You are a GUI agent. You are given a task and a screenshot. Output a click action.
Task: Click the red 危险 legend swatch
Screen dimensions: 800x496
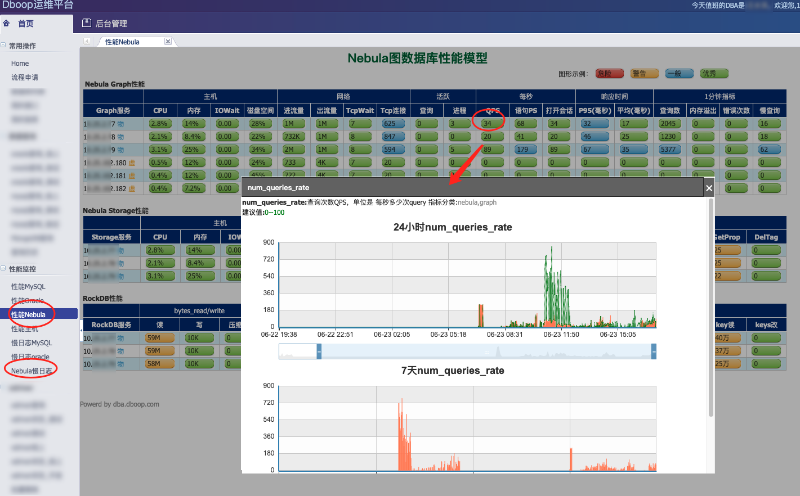click(610, 74)
